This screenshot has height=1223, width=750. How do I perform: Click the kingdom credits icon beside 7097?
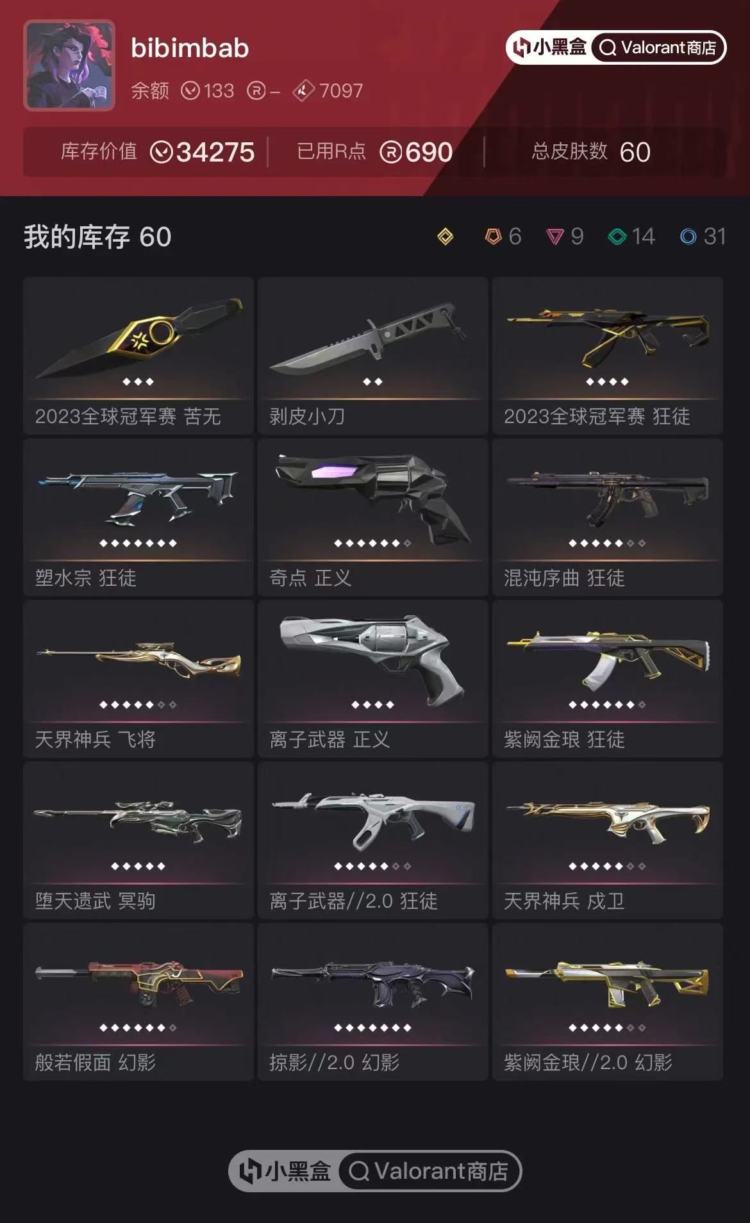coord(303,91)
